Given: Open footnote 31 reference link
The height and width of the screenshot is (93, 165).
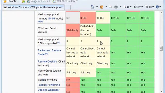Looking at the screenshot, I should (59, 42).
